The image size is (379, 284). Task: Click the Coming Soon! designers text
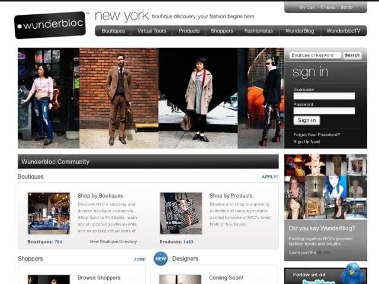(226, 277)
